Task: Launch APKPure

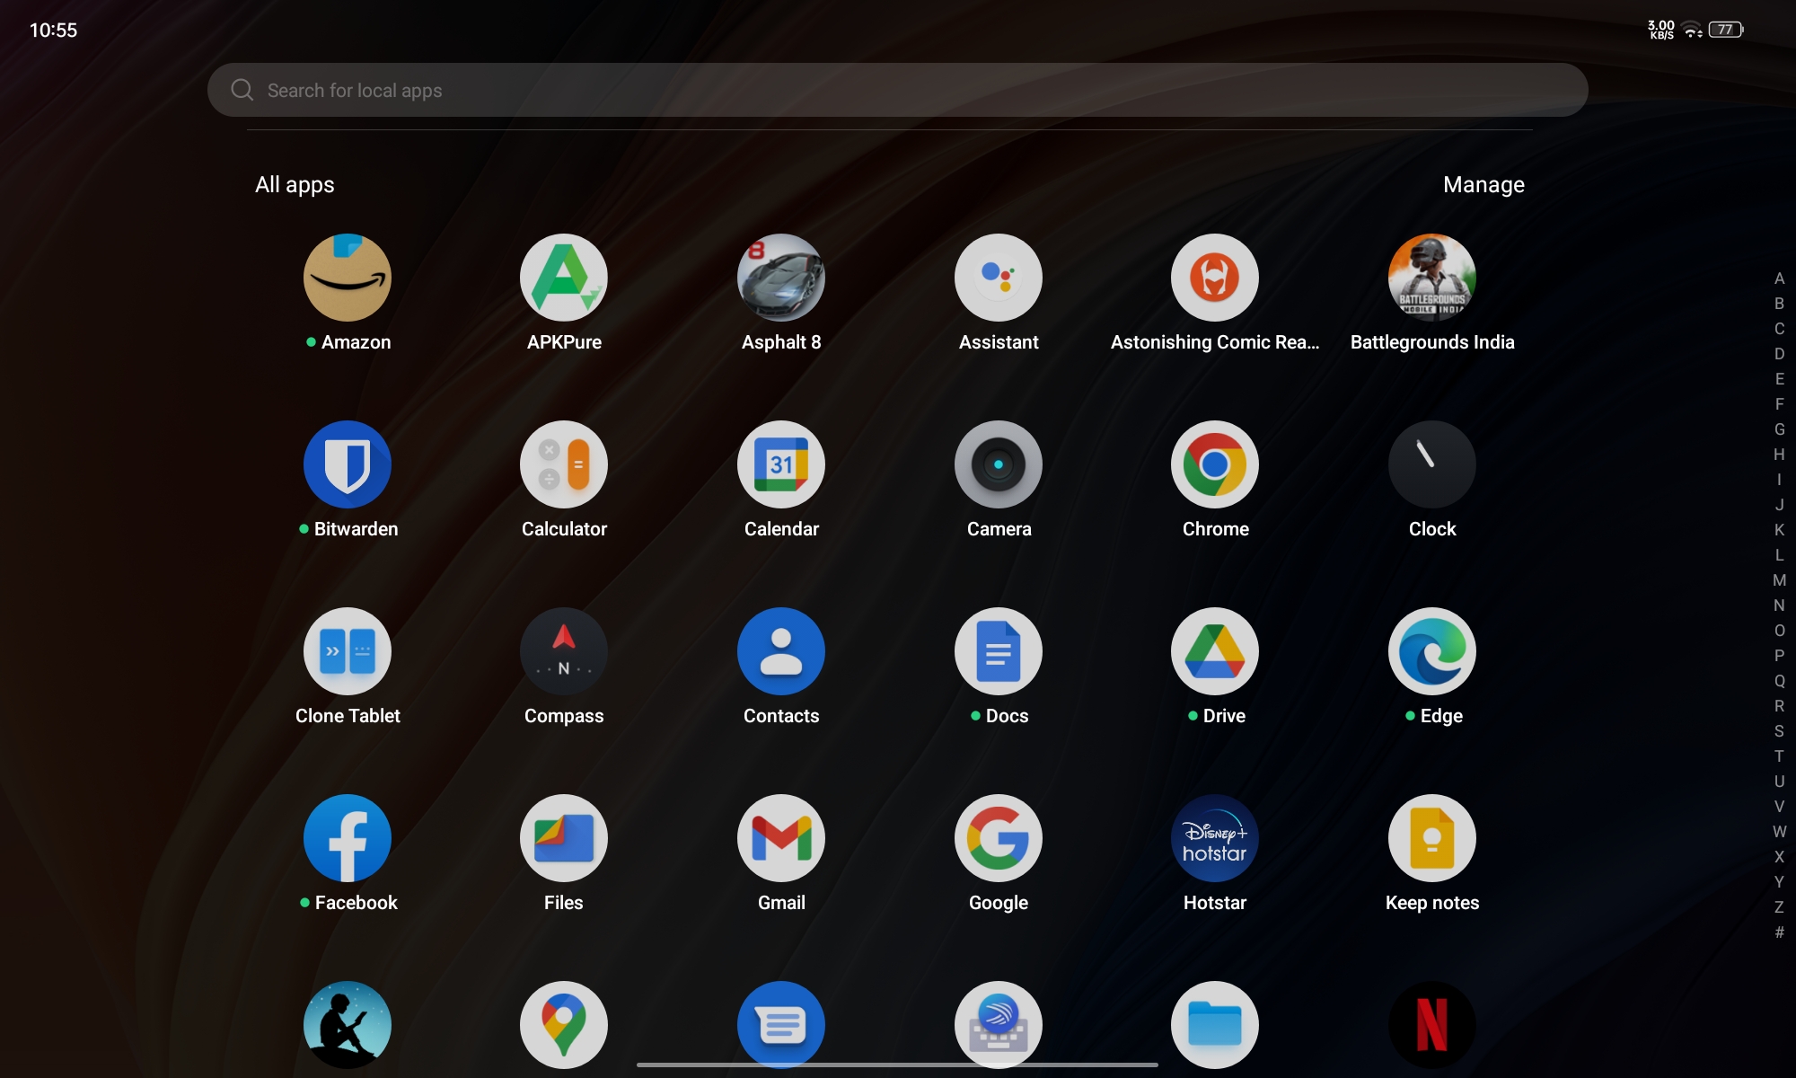Action: tap(564, 278)
